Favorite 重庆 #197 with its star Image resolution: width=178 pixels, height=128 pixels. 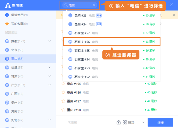63,101
